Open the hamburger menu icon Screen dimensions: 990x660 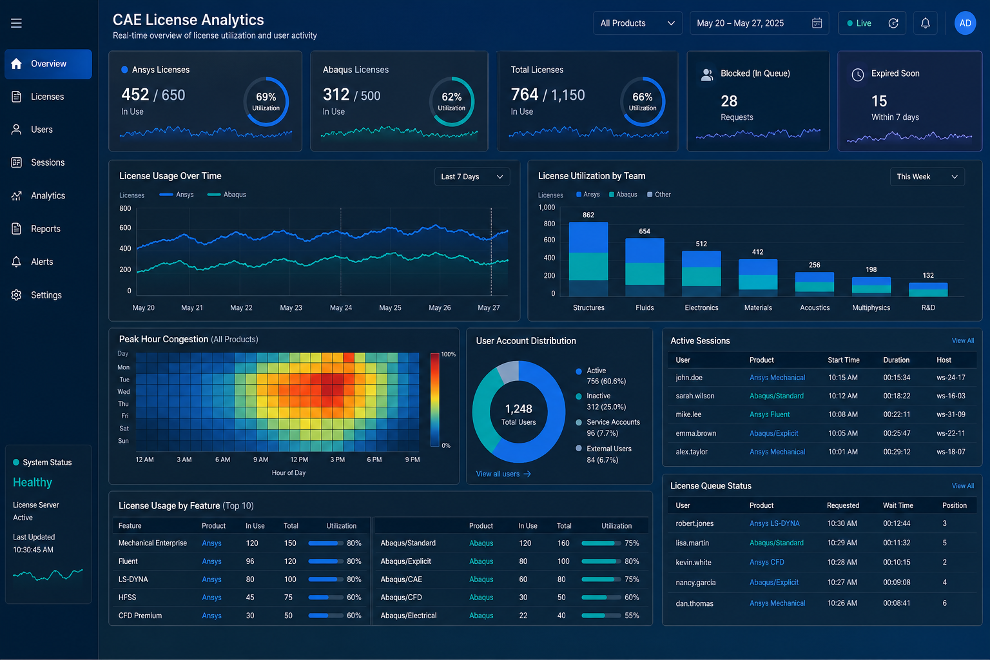(x=16, y=23)
